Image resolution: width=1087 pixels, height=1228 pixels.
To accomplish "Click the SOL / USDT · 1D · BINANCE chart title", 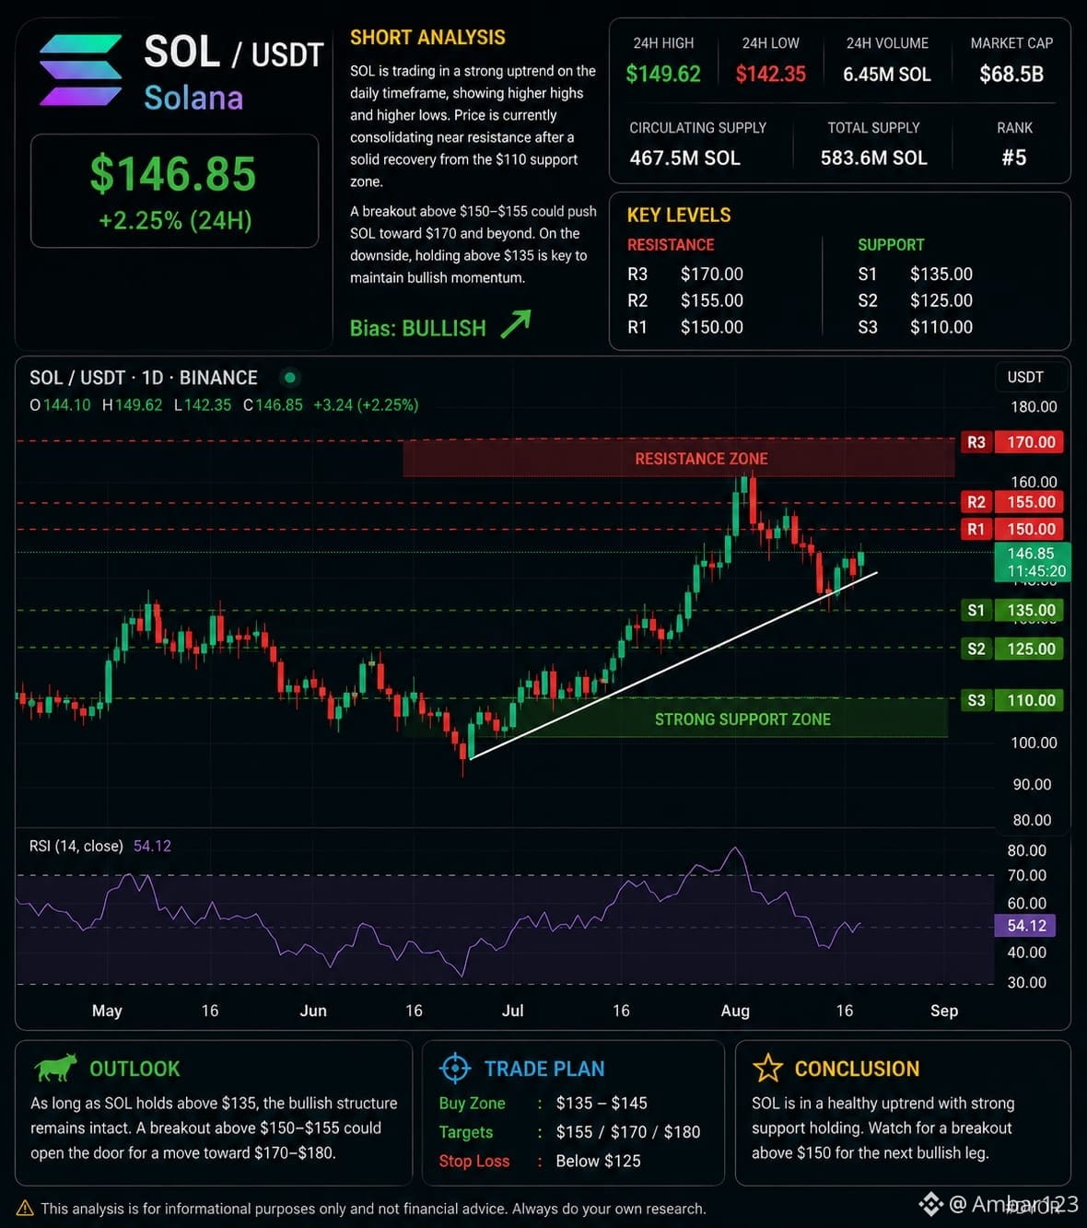I will point(144,378).
